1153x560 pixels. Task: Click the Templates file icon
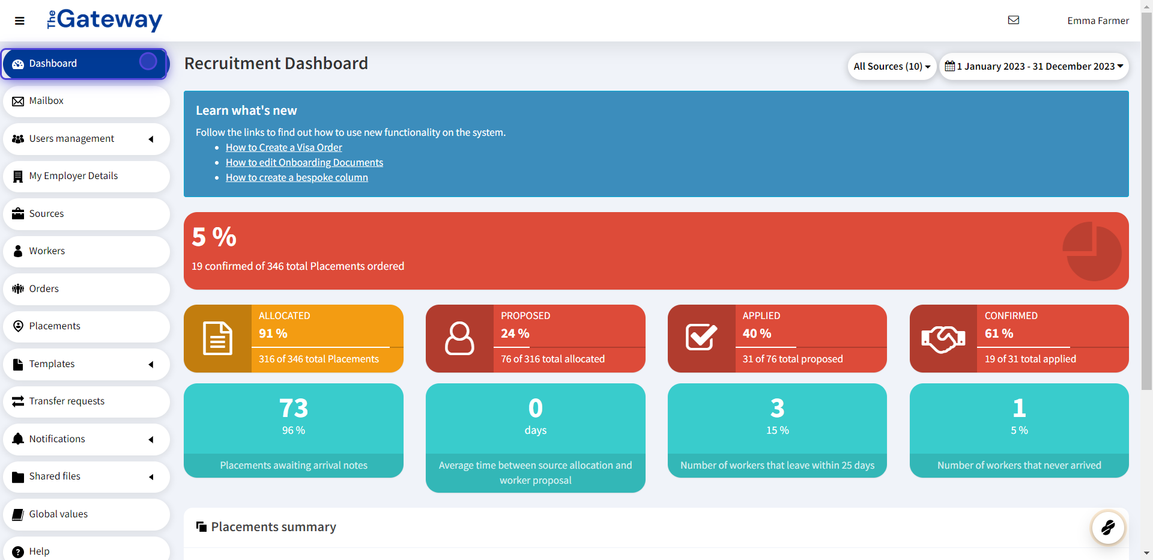[18, 364]
